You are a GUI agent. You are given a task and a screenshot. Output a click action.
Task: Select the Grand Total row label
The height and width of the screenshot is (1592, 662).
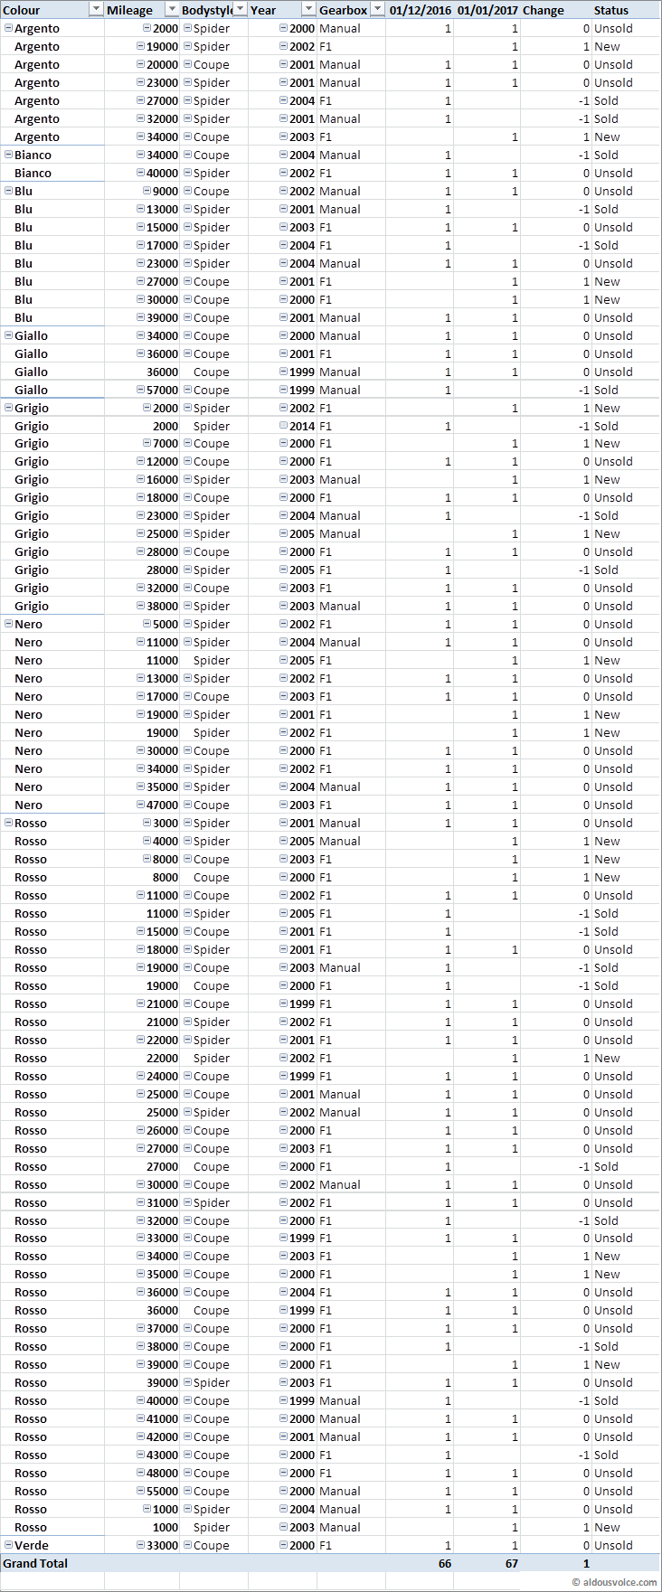point(36,1563)
